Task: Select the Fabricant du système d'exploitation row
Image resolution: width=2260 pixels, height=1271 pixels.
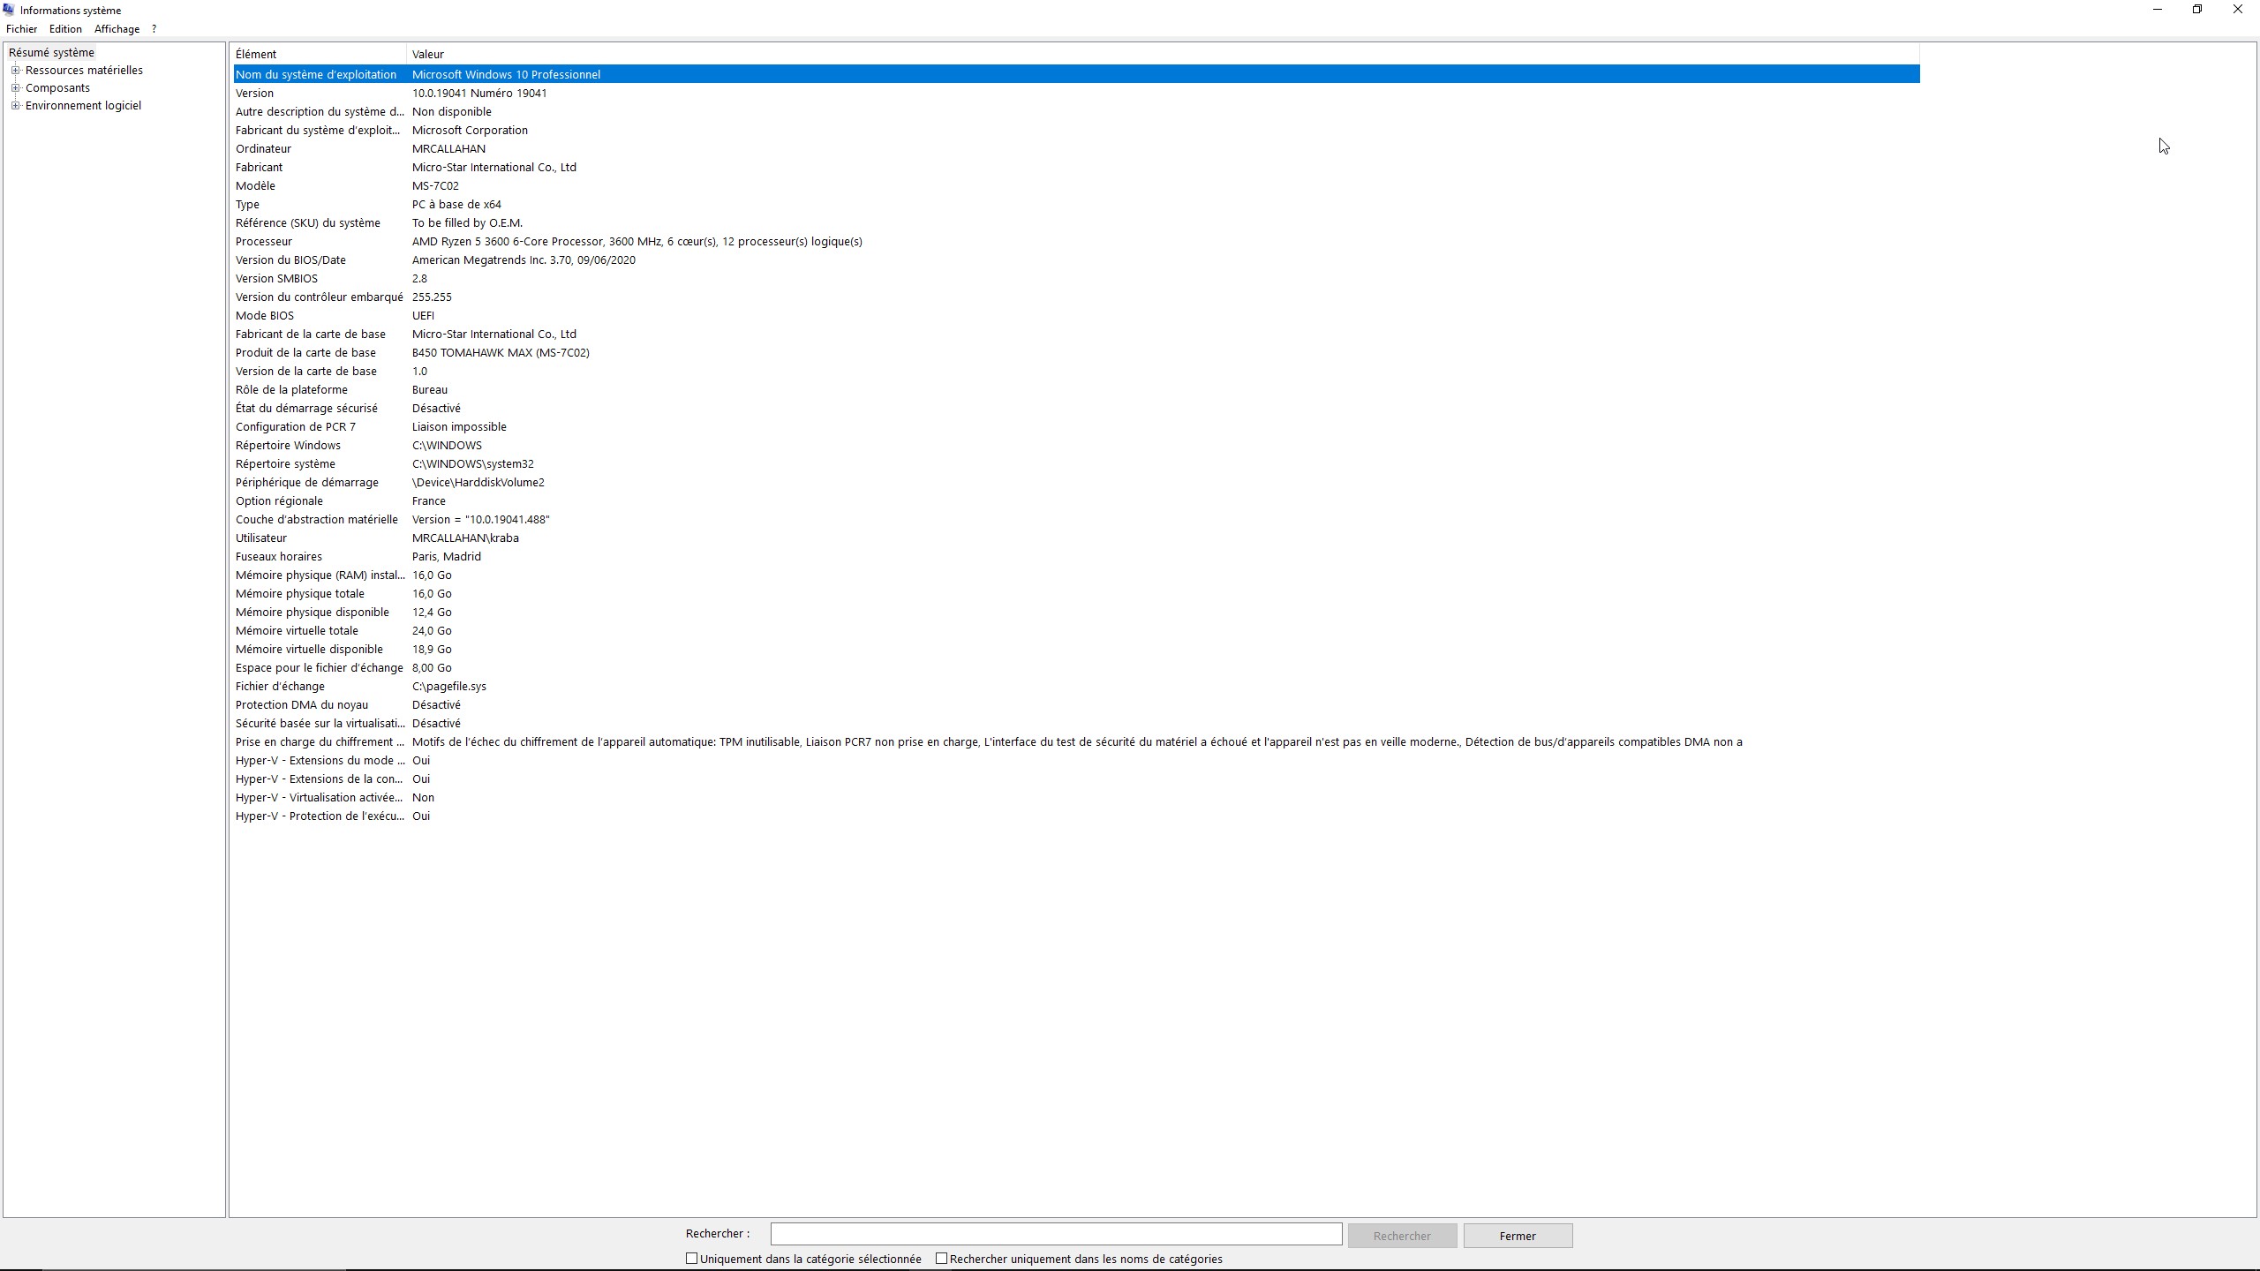Action: [1076, 131]
